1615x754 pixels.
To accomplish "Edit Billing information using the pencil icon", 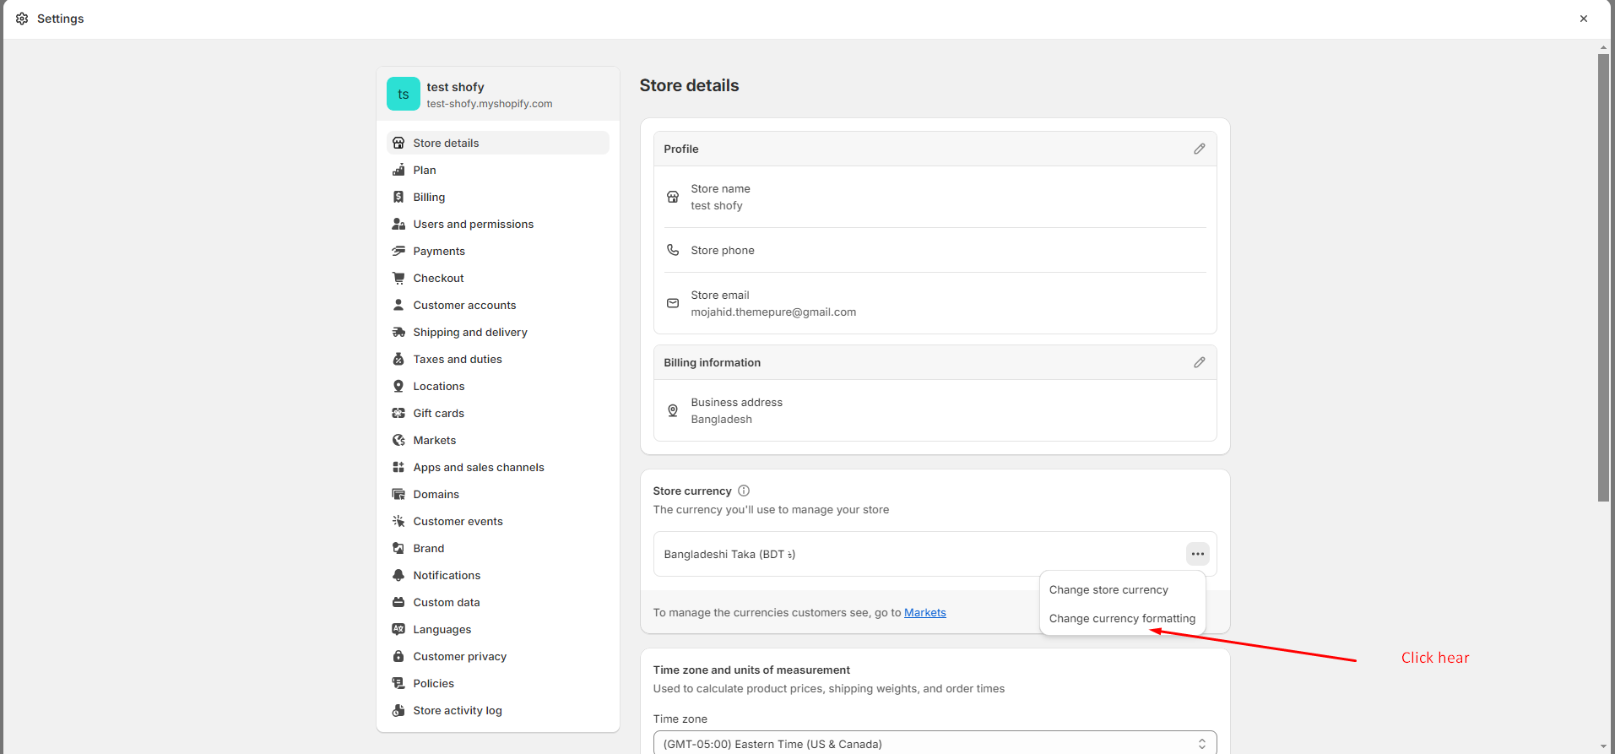I will pos(1199,362).
